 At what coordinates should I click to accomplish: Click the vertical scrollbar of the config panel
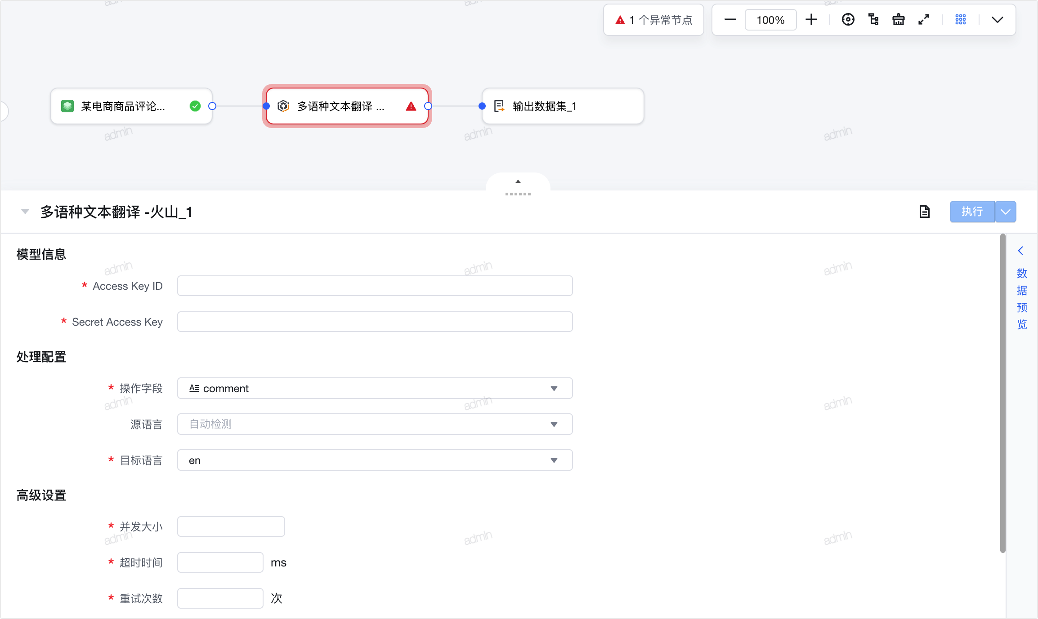click(1002, 394)
